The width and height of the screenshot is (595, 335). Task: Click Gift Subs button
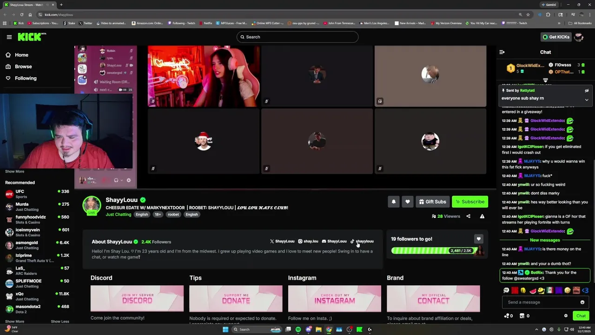point(432,201)
